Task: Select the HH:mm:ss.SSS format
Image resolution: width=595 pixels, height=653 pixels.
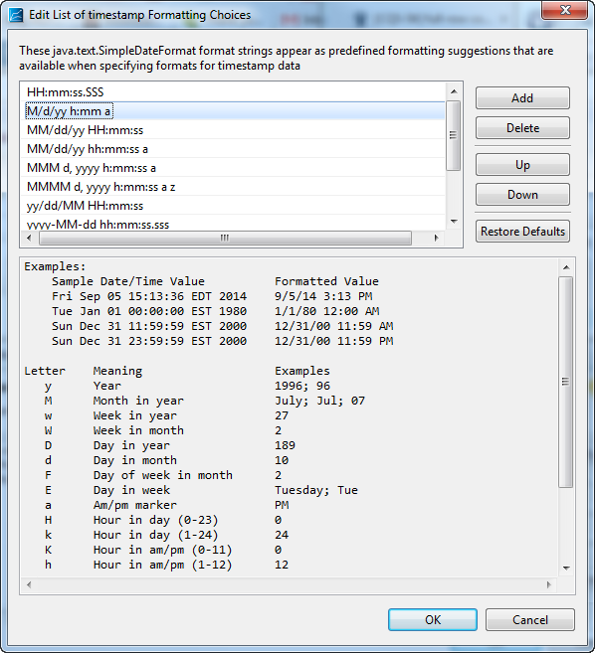Action: [x=233, y=92]
